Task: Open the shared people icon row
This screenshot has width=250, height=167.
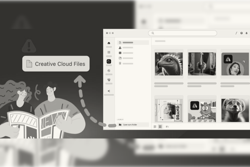Action: pyautogui.click(x=133, y=48)
